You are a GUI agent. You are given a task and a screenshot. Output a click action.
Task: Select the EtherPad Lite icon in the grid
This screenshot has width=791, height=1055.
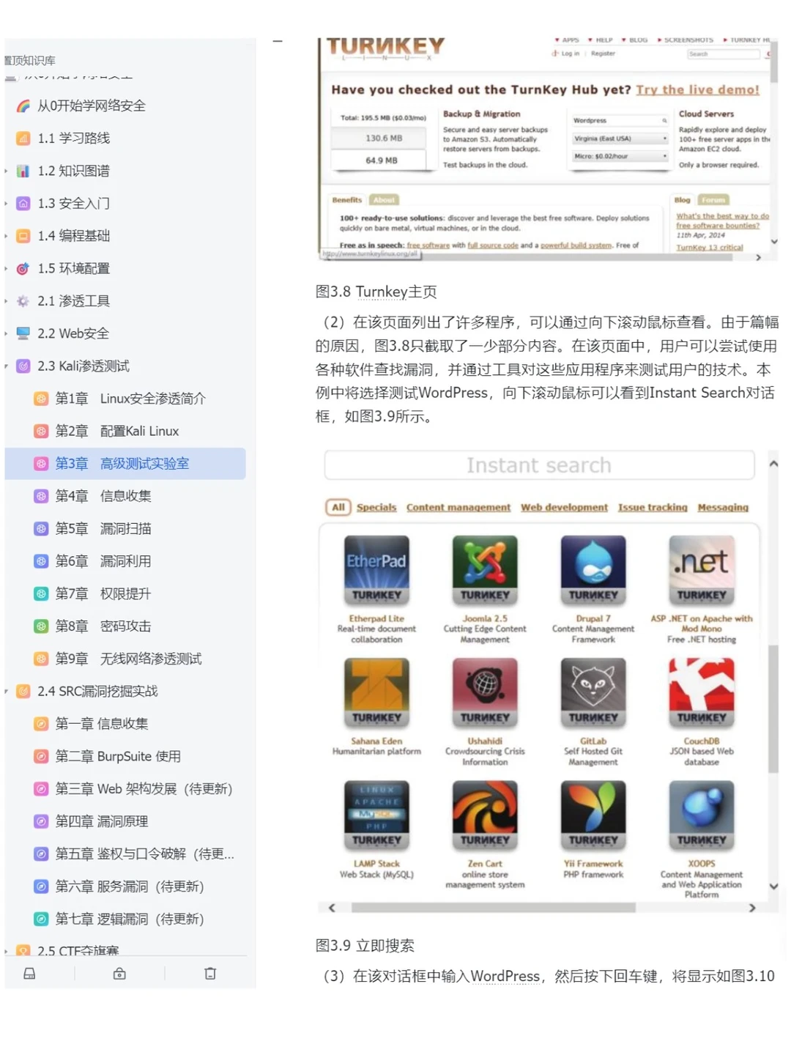click(x=376, y=570)
